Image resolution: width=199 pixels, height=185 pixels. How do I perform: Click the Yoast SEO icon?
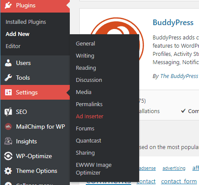point(8,112)
